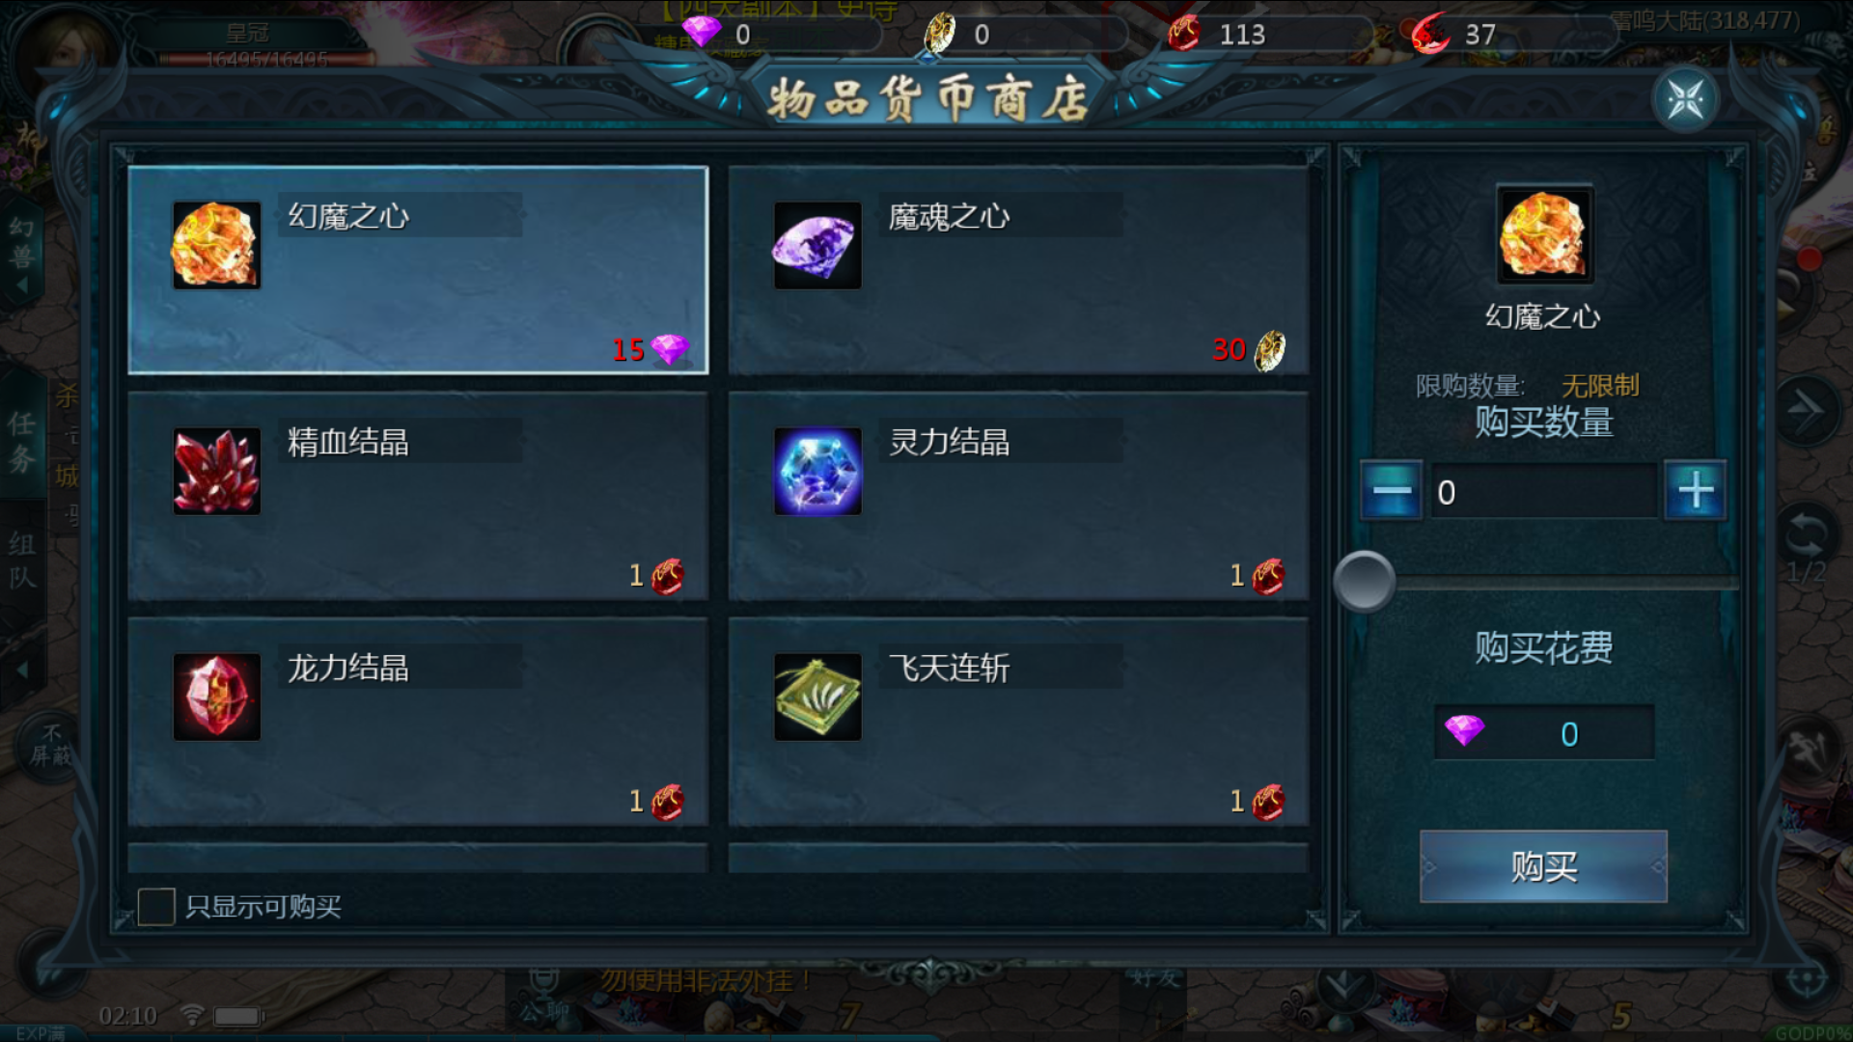Click the gold coin currency counter

[1025, 34]
